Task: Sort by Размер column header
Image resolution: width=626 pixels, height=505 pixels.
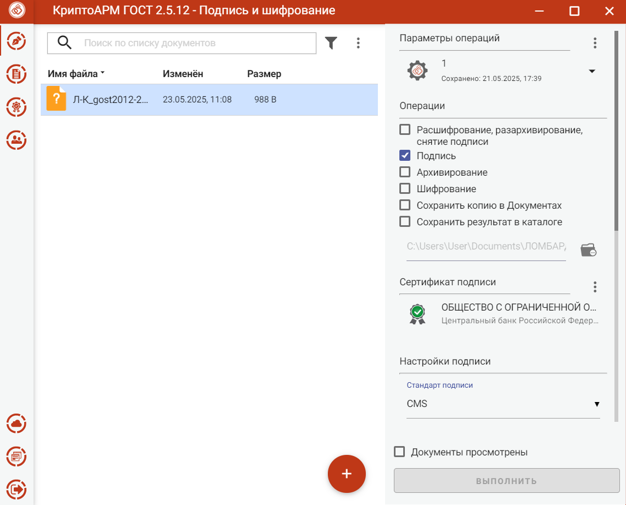Action: point(264,74)
